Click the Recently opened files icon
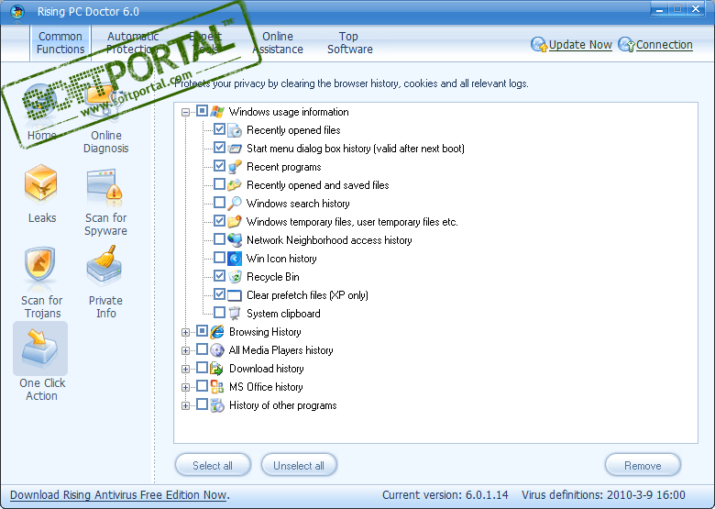Image resolution: width=715 pixels, height=509 pixels. click(x=235, y=130)
